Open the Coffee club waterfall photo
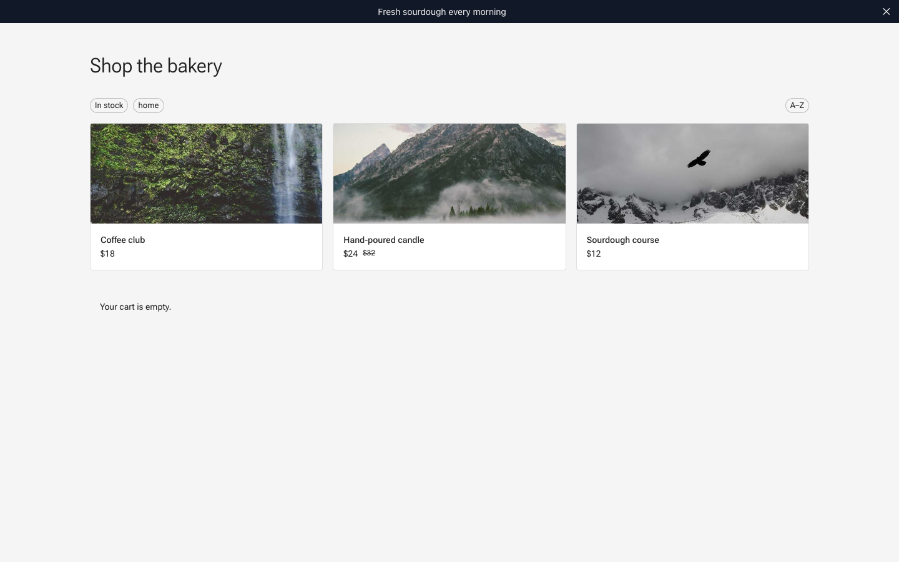Viewport: 899px width, 562px height. (206, 174)
